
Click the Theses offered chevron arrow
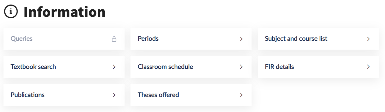pyautogui.click(x=241, y=95)
